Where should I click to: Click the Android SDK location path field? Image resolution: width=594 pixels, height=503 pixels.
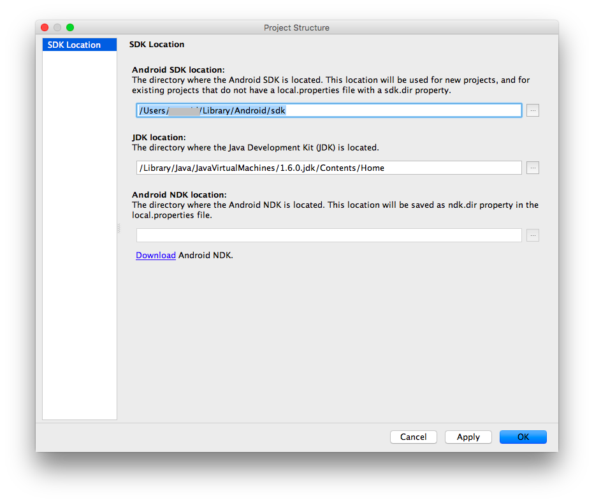(329, 110)
